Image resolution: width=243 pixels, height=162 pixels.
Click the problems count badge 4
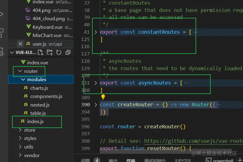[97, 160]
